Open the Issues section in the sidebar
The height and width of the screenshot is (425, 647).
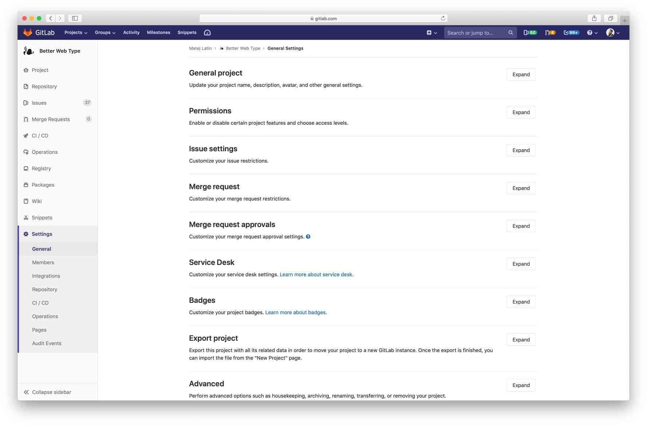[39, 102]
